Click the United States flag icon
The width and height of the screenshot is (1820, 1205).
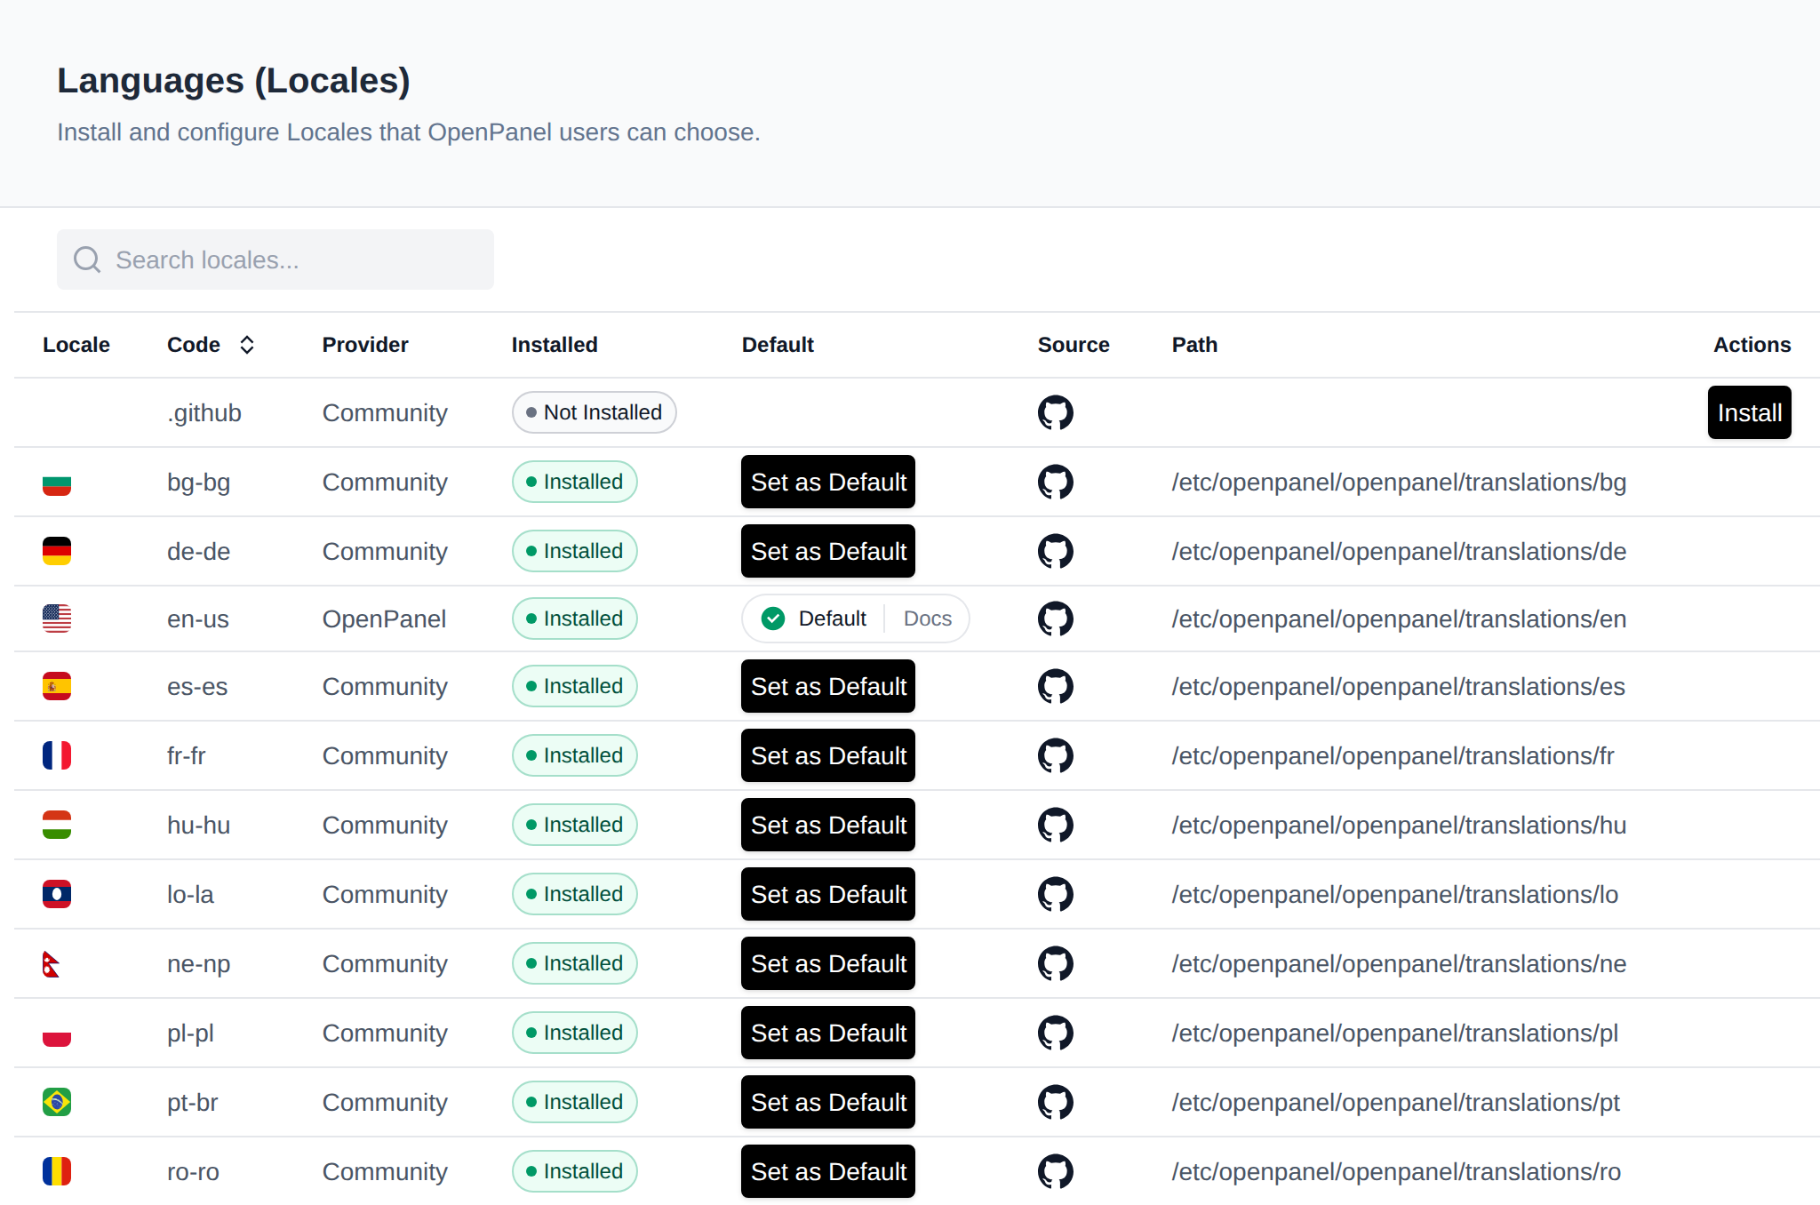pyautogui.click(x=57, y=618)
